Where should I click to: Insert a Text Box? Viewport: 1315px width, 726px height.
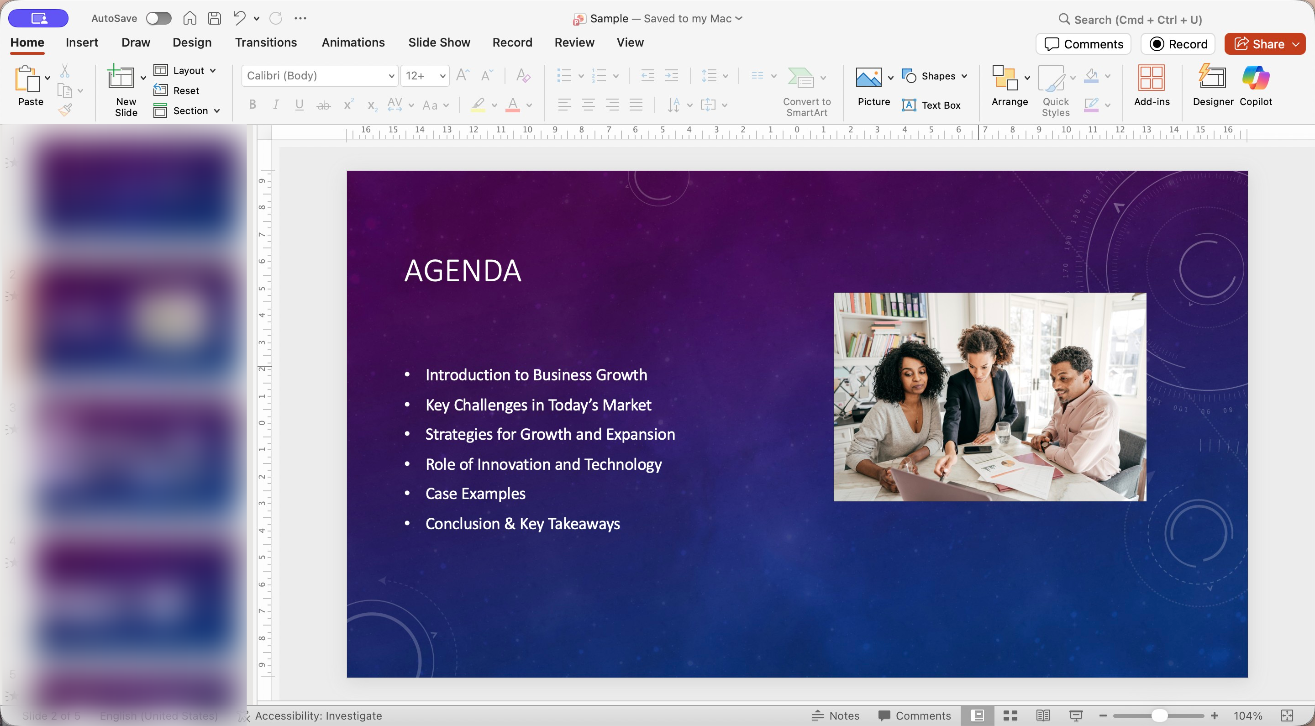click(x=931, y=105)
